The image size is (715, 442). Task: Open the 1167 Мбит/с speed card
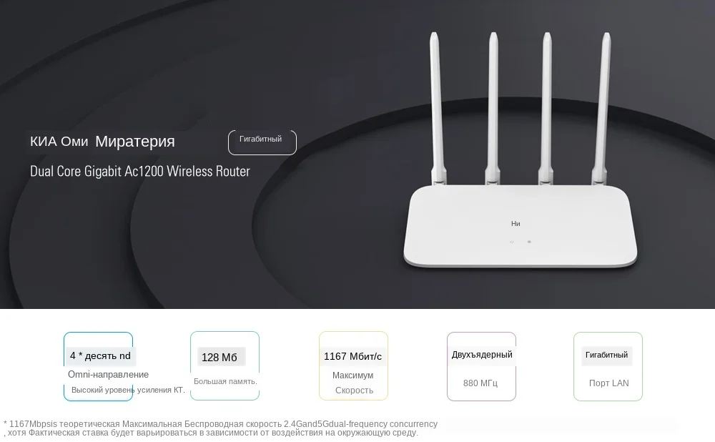tap(353, 365)
